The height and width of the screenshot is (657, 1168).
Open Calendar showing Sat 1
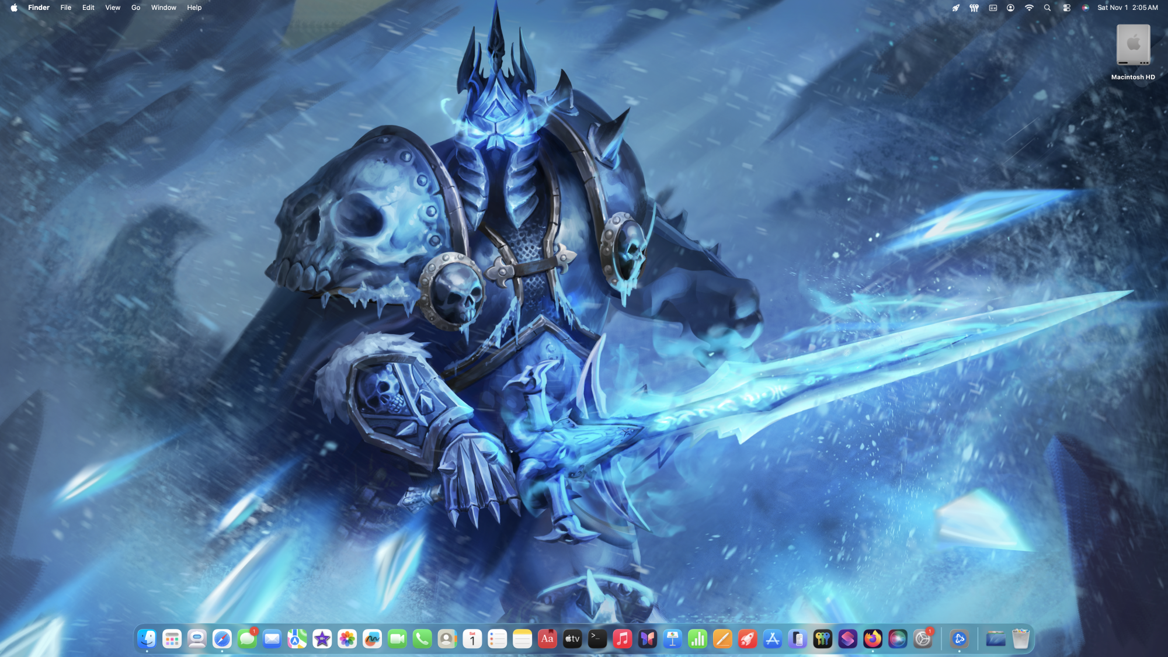tap(472, 639)
